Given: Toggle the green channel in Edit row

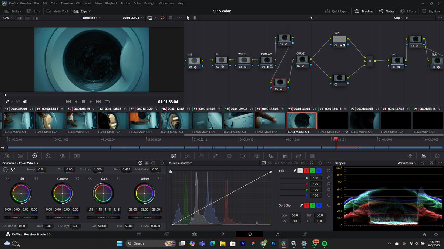Looking at the screenshot, I should click(313, 171).
